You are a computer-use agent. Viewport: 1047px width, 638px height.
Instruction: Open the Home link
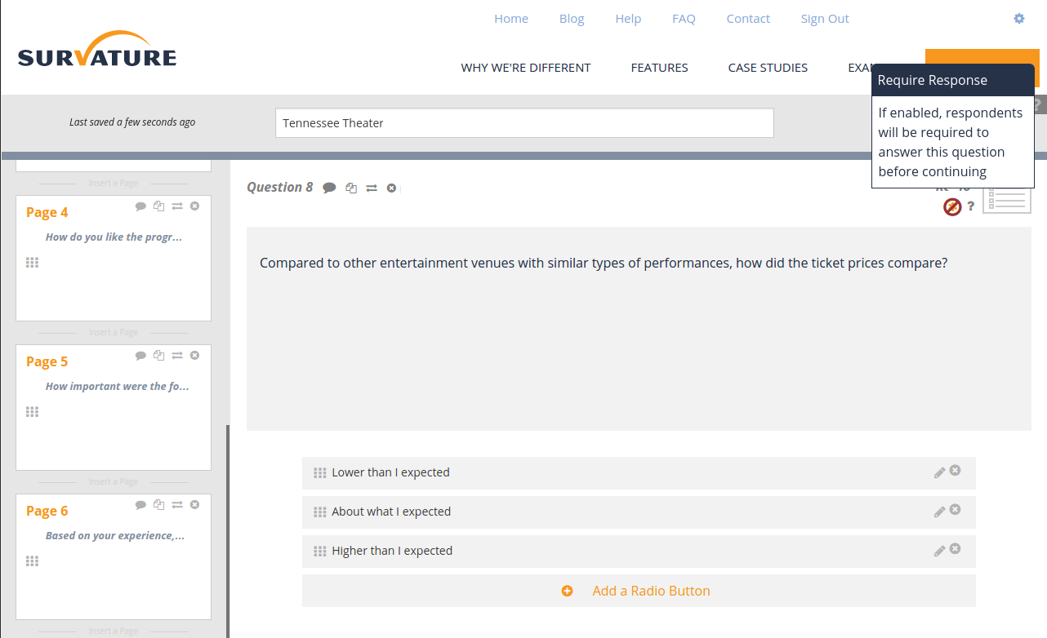click(x=511, y=19)
